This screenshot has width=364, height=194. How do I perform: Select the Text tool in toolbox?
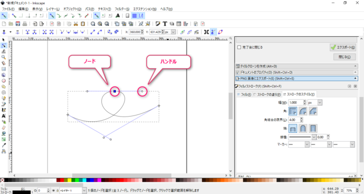tap(4, 116)
